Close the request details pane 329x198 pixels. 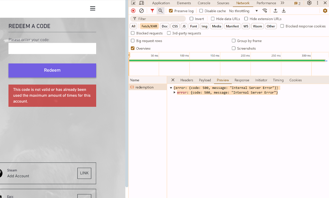[173, 80]
